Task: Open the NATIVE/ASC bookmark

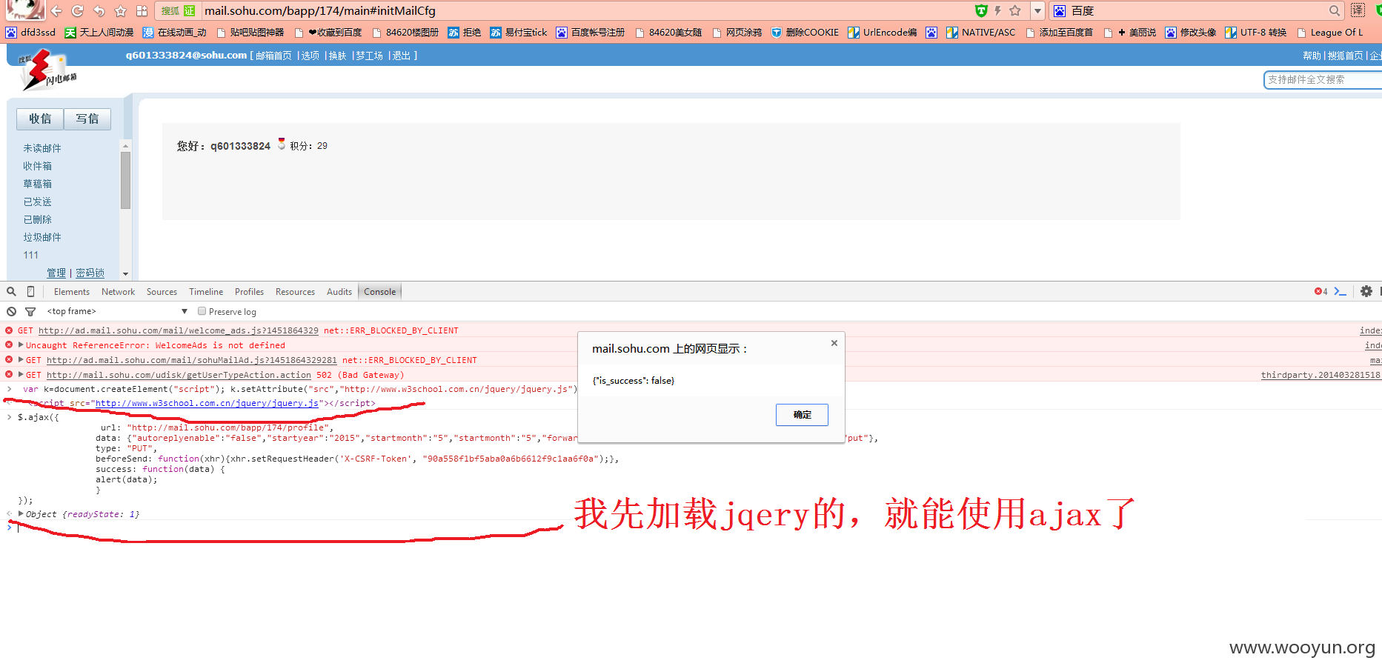Action: click(x=980, y=32)
